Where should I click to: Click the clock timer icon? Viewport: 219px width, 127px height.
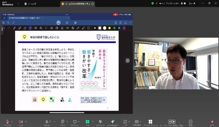(89, 28)
